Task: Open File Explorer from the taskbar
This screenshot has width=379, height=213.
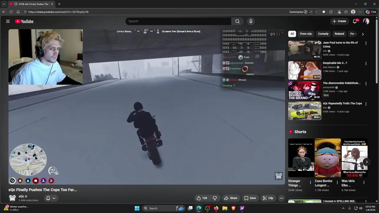Action: click(225, 208)
